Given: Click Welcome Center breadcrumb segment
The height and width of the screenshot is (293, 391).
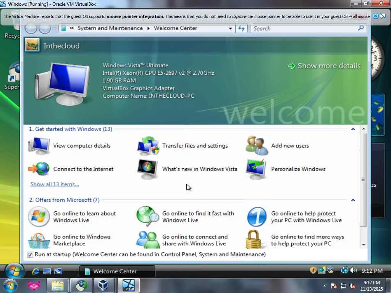Looking at the screenshot, I should tap(175, 28).
